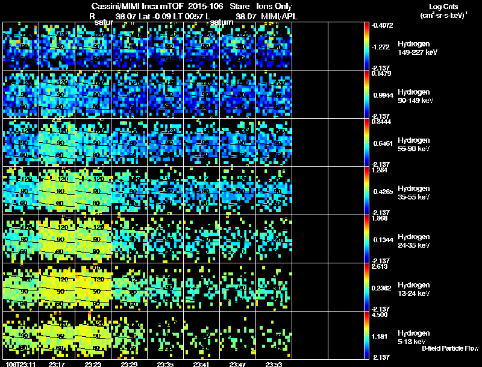Open the 90-149 keV panel at 23:29
Viewport: 482px width, 367px height.
130,95
